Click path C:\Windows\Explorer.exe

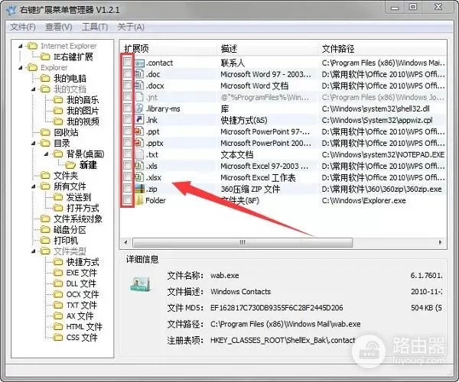tap(364, 200)
